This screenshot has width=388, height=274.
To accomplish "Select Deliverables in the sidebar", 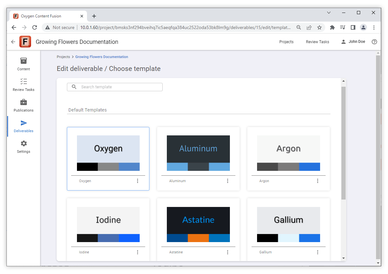I will 24,126.
